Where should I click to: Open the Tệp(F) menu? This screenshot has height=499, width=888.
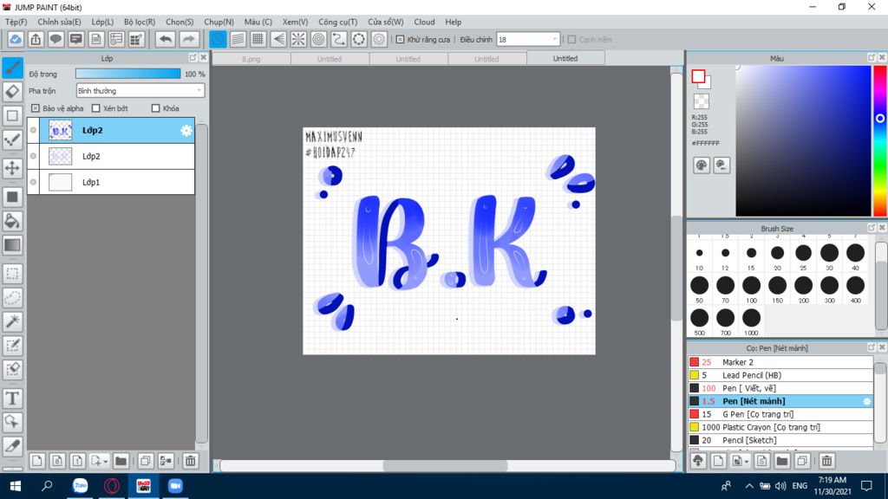16,22
